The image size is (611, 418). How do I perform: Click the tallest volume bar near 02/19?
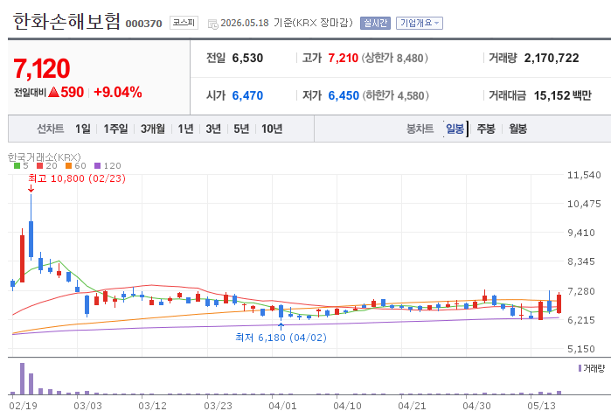click(22, 379)
